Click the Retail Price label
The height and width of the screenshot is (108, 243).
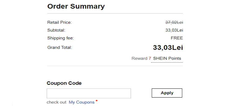pos(59,22)
